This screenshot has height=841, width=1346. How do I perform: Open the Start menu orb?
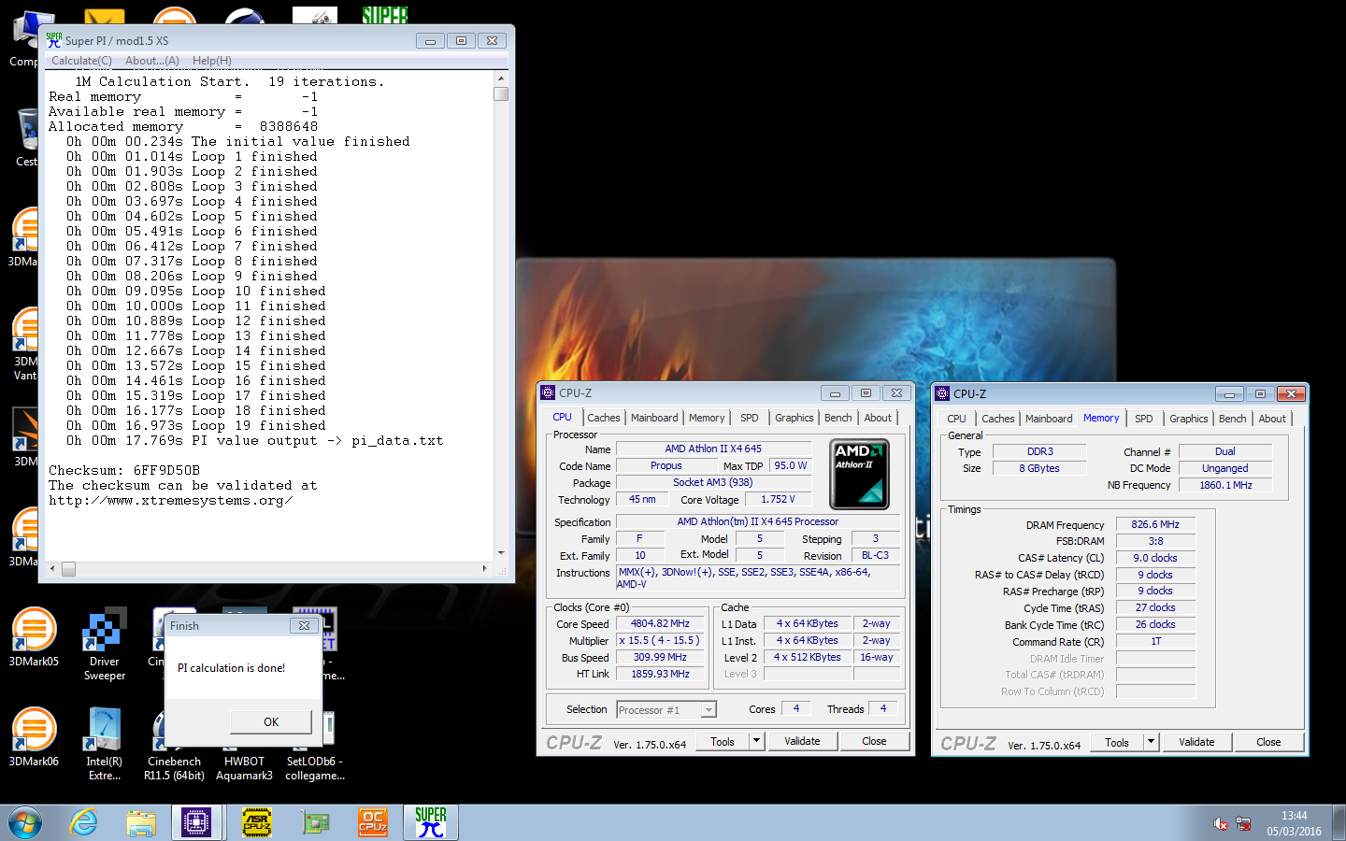point(25,823)
